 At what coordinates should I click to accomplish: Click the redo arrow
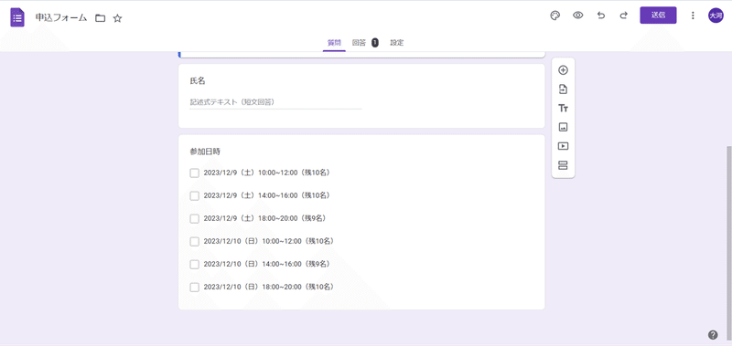tap(624, 16)
